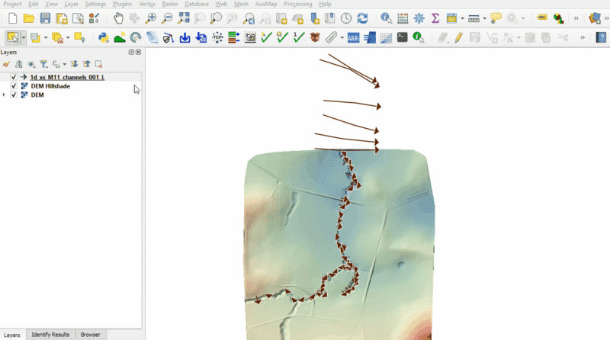
Task: Close the Layers panel
Action: pyautogui.click(x=138, y=52)
